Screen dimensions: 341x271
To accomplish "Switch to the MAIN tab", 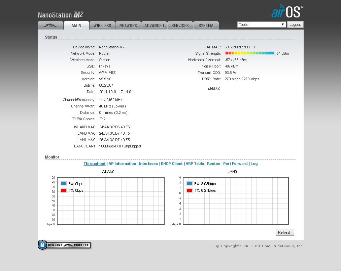I will click(76, 26).
